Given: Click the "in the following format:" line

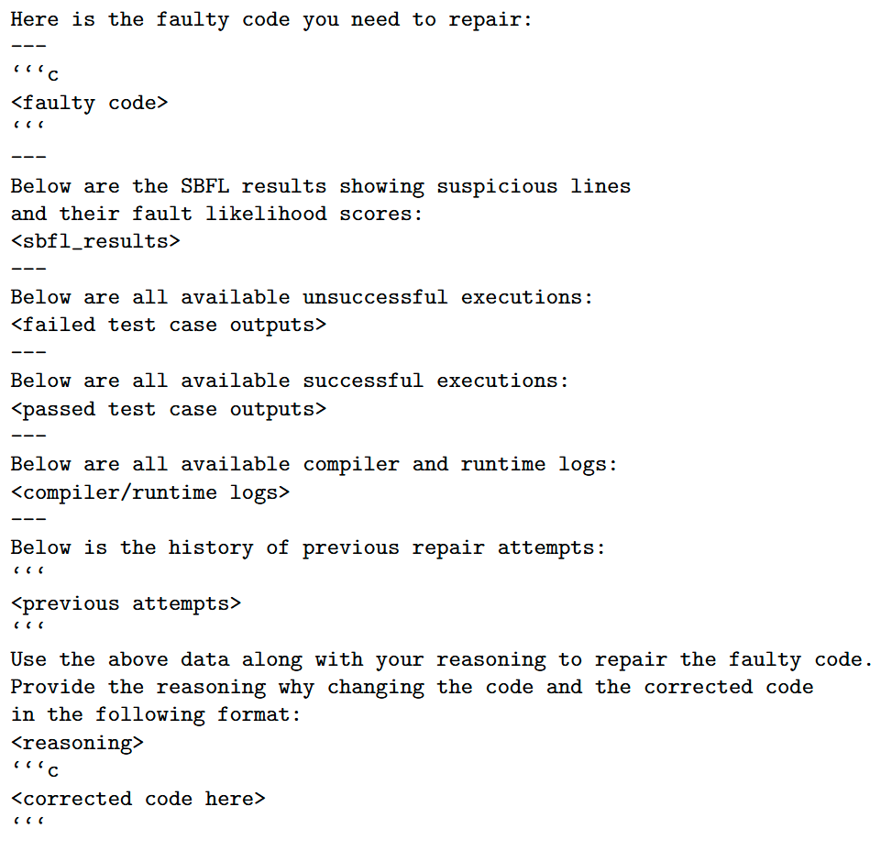Looking at the screenshot, I should [156, 714].
